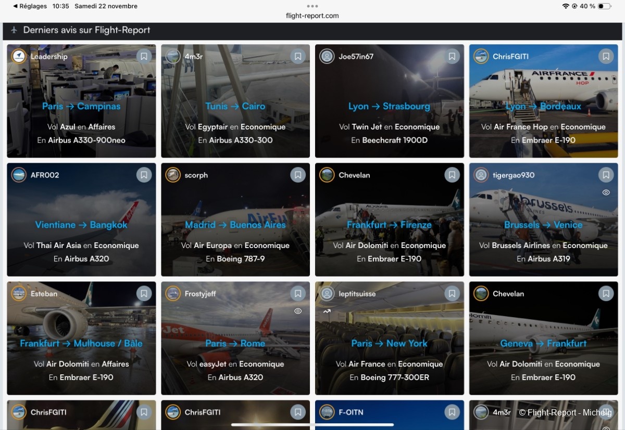The image size is (625, 430).
Task: Bookmark the Tunis → Cairo review
Action: tap(298, 56)
